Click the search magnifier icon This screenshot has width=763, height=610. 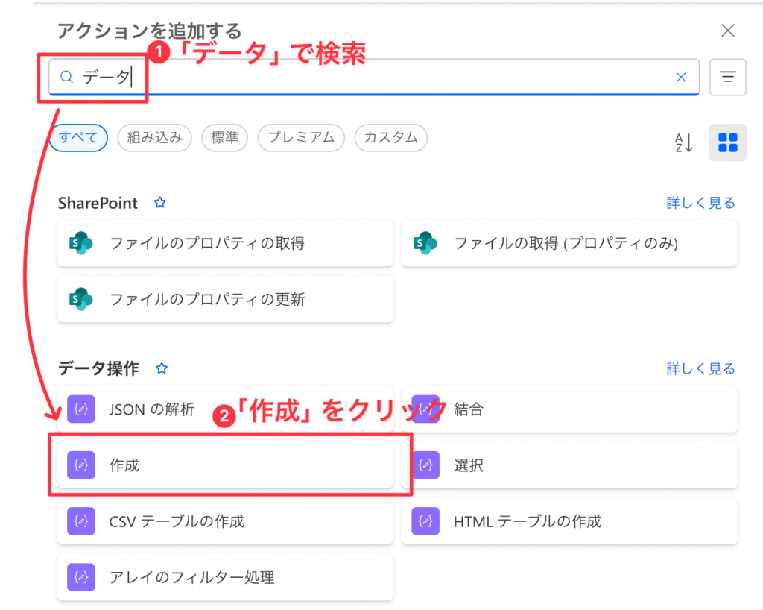tap(67, 77)
